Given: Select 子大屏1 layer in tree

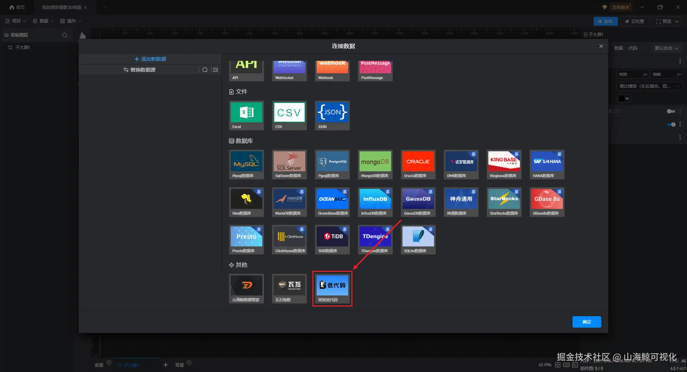Looking at the screenshot, I should (x=22, y=47).
